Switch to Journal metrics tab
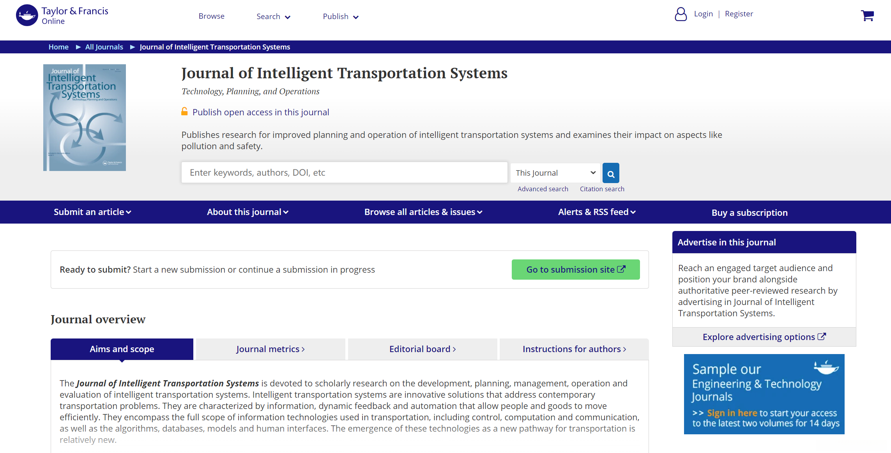The height and width of the screenshot is (453, 891). pos(270,349)
